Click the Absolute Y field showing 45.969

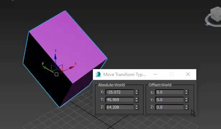click(120, 100)
